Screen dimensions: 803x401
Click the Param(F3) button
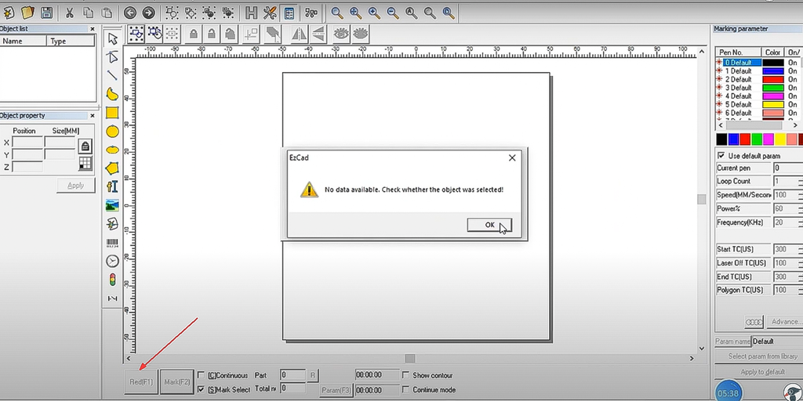coord(336,391)
